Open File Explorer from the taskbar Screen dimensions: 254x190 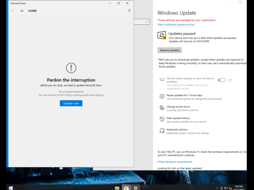(117, 188)
